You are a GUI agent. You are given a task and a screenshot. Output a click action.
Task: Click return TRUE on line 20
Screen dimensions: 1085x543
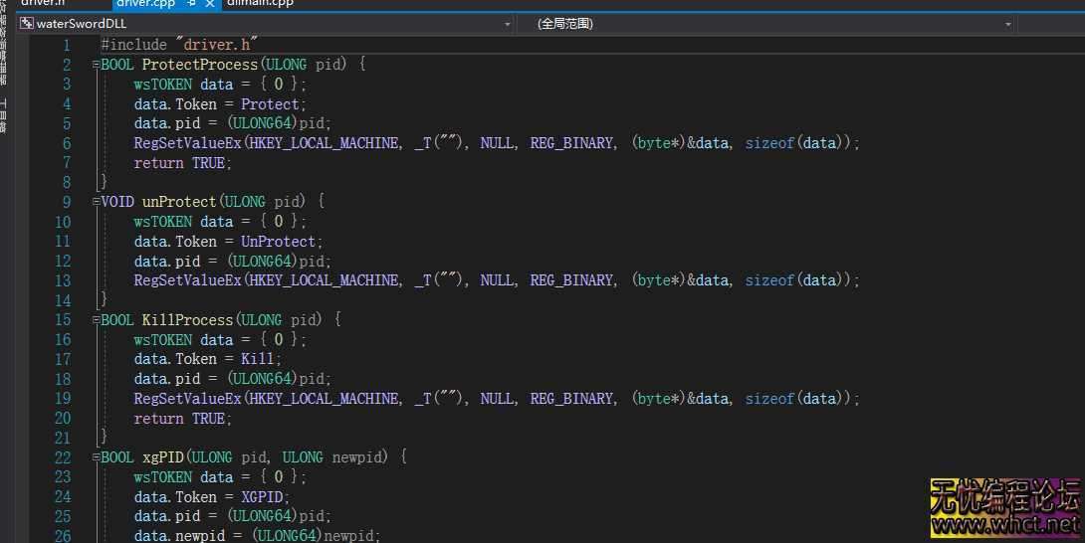point(181,419)
